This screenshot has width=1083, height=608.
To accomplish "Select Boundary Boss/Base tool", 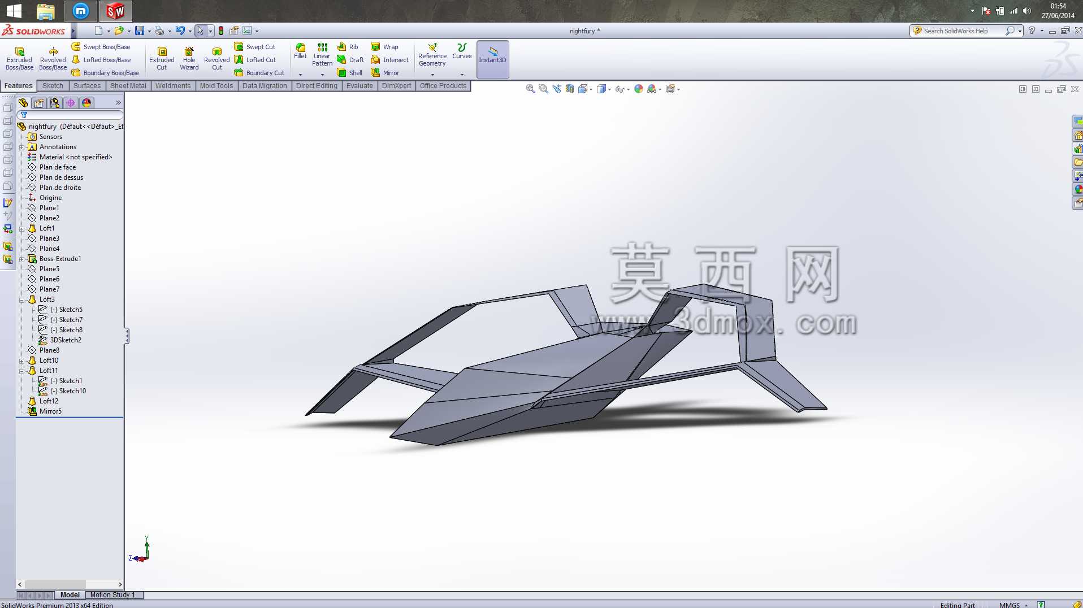I will click(x=105, y=73).
